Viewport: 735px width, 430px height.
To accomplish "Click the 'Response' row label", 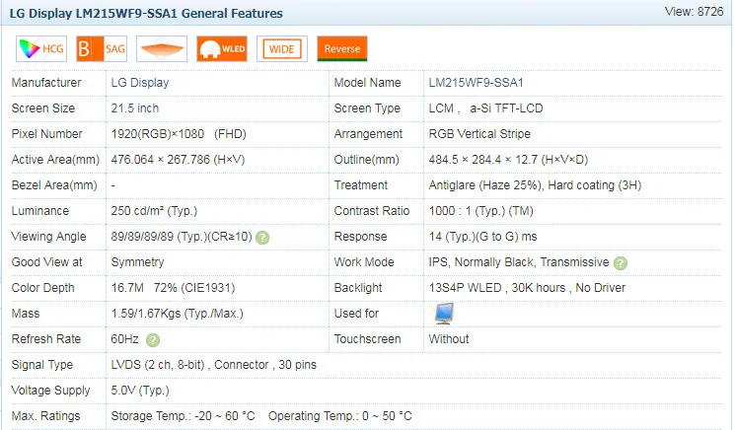I will [360, 237].
